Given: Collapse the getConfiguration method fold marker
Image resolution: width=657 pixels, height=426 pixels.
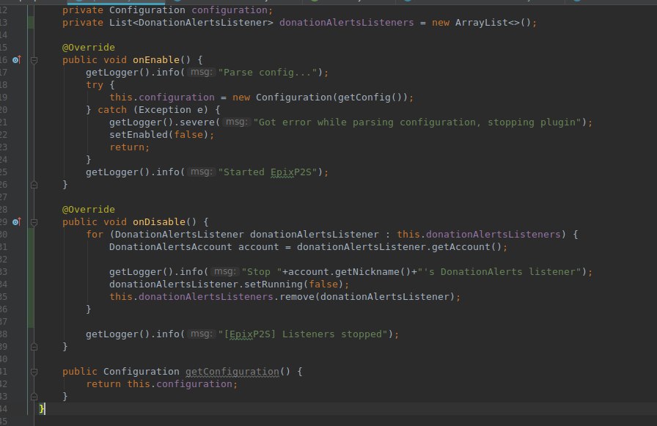Looking at the screenshot, I should pos(34,372).
